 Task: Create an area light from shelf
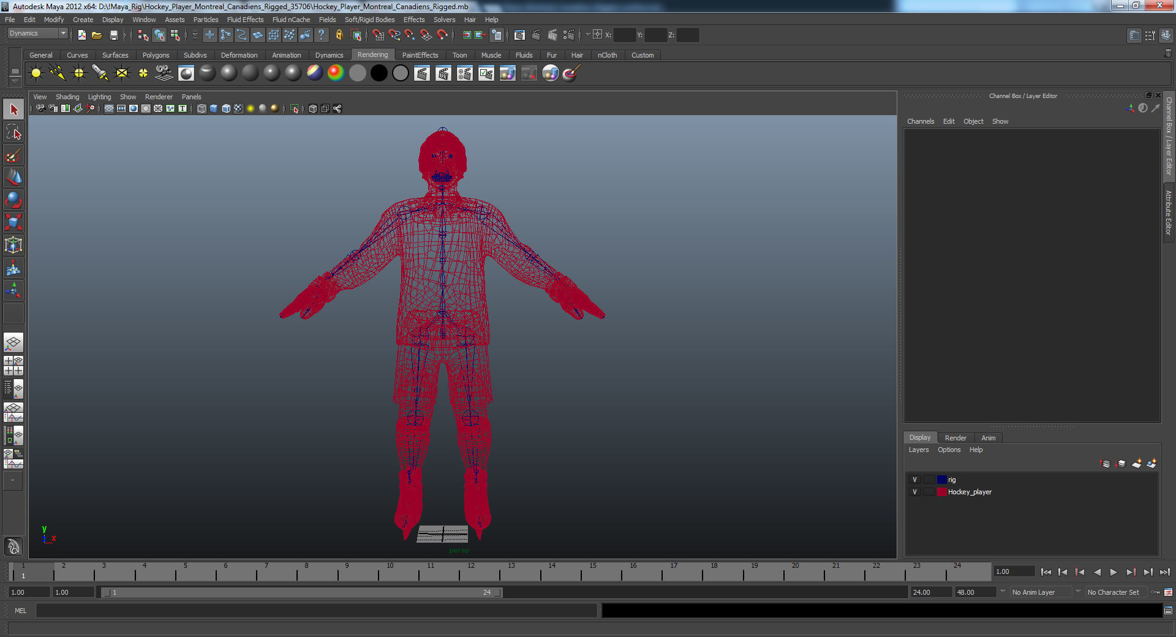pyautogui.click(x=122, y=73)
